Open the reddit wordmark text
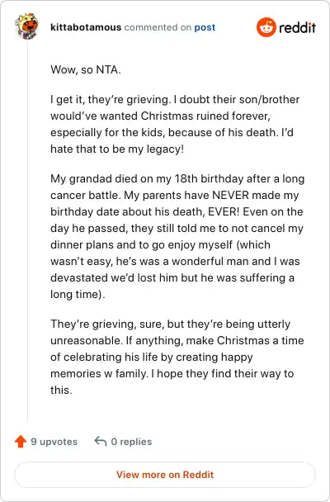The image size is (330, 502). tap(297, 28)
